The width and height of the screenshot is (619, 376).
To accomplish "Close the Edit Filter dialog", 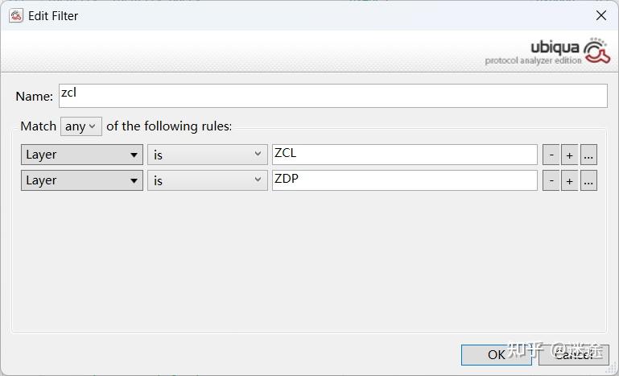I will click(600, 15).
